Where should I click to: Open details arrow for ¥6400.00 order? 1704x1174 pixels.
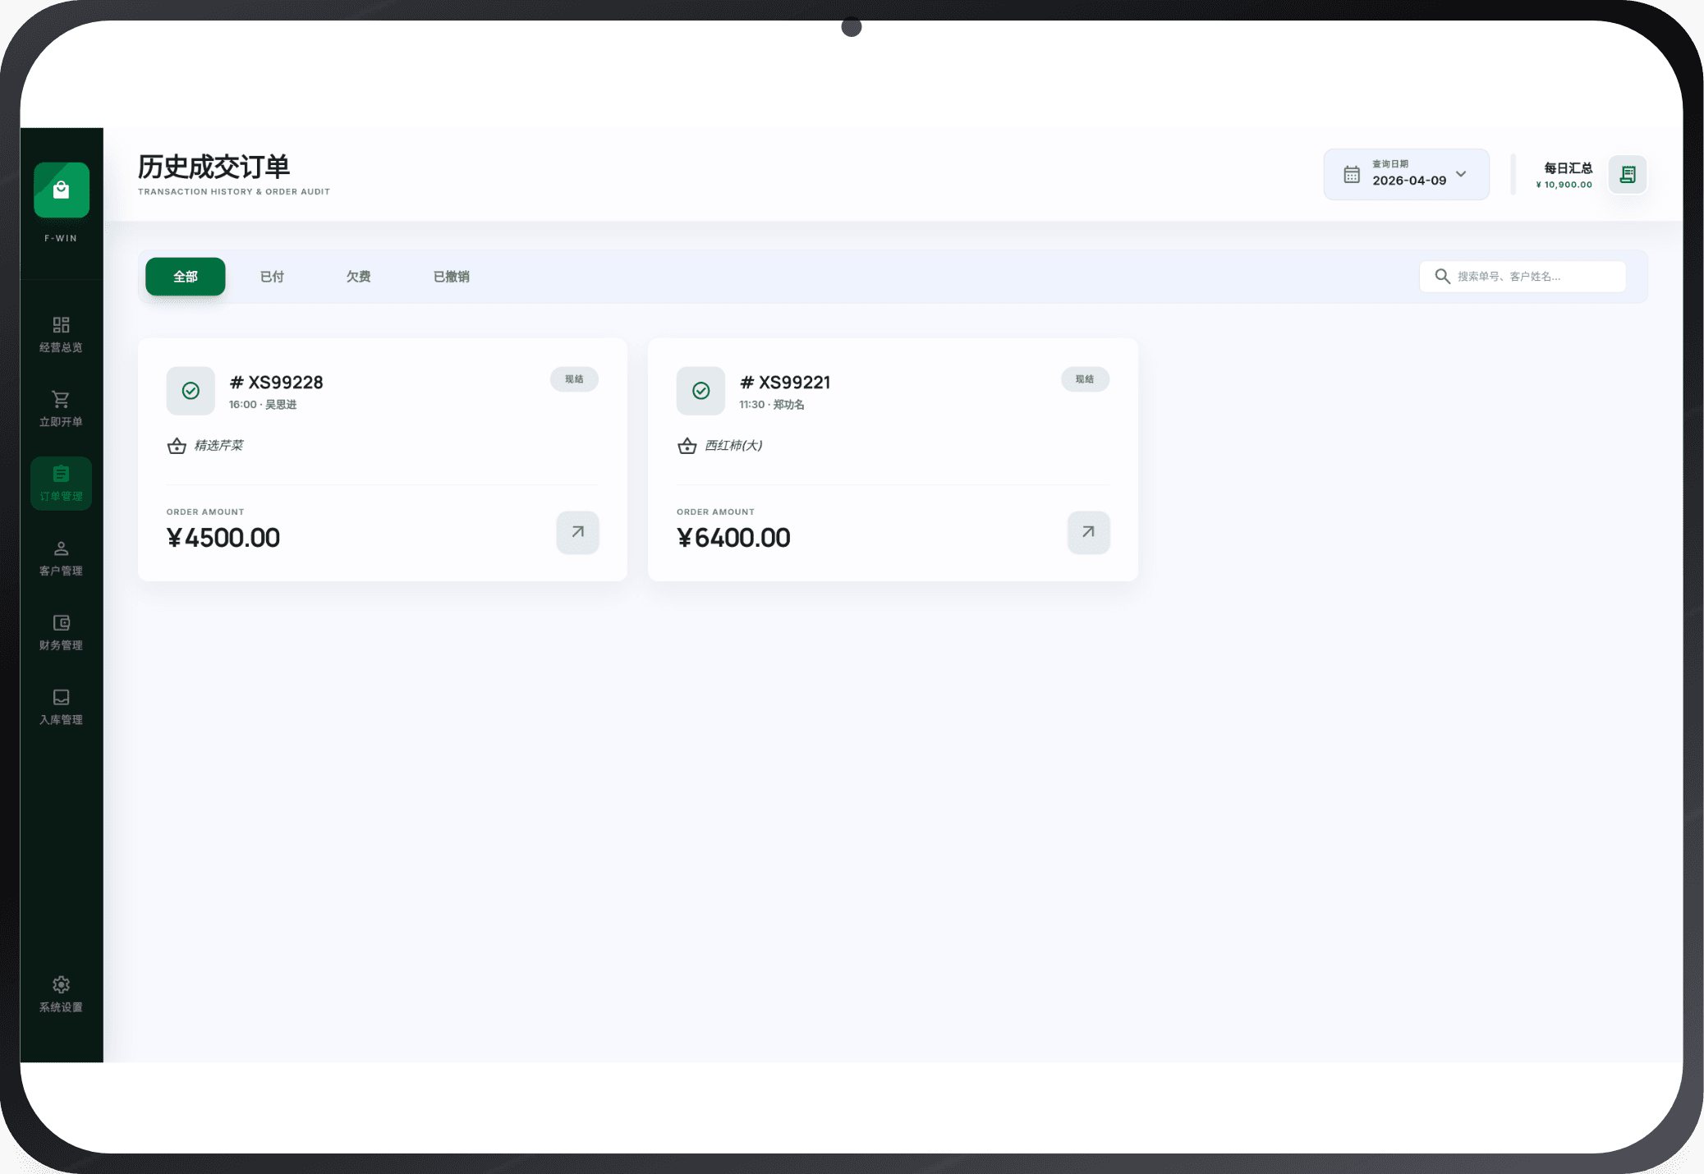1089,532
